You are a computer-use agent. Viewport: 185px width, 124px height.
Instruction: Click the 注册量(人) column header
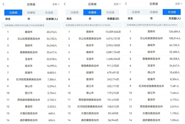pos(52,19)
